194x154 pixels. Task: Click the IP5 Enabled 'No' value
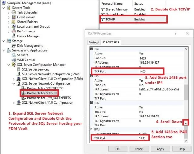coord(141,85)
